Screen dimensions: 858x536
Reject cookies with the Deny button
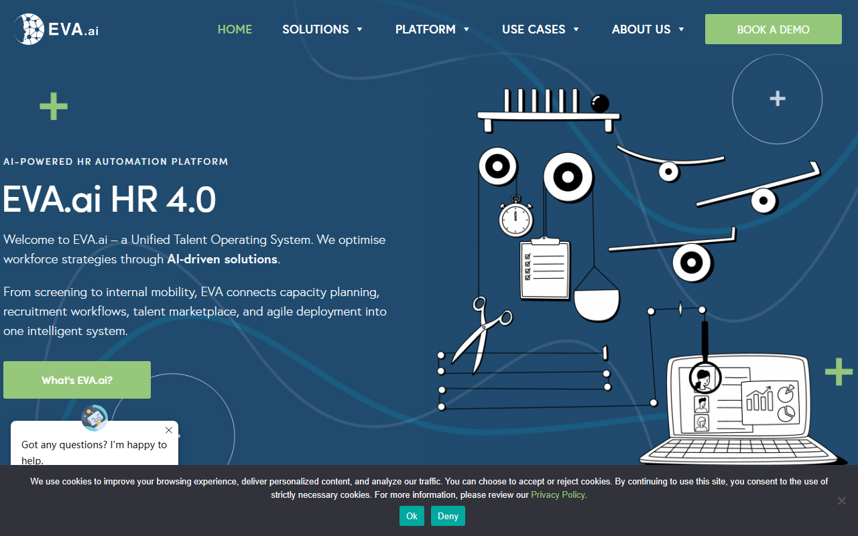pos(448,516)
